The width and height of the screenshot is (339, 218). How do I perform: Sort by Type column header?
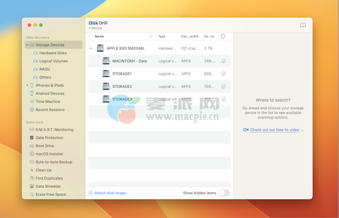[162, 36]
